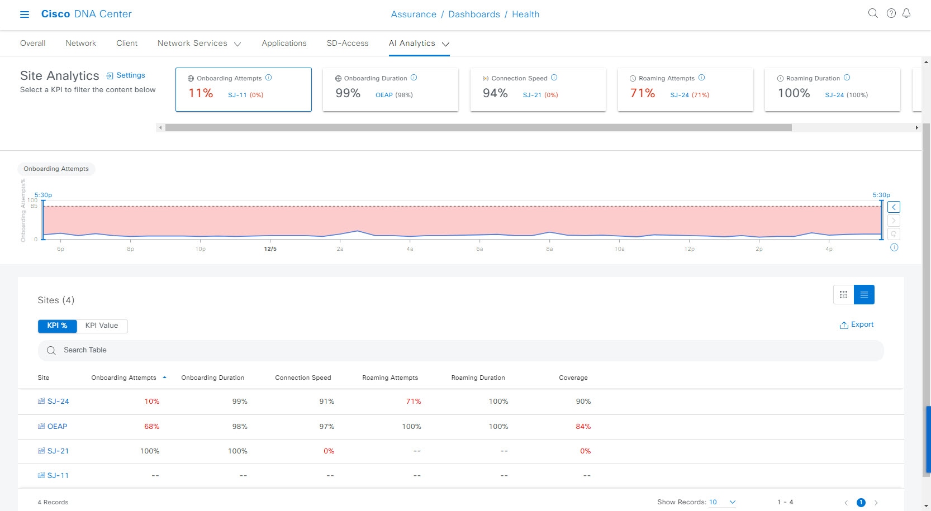Click the timeline forward arrow button
The width and height of the screenshot is (931, 511).
coord(894,221)
